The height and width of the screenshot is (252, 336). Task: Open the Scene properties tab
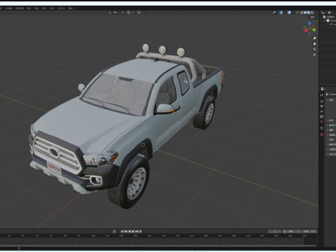(x=321, y=116)
